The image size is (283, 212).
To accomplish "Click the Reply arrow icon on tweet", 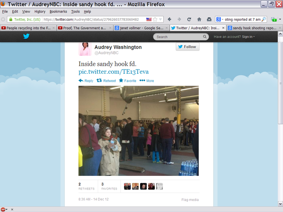I will tap(81, 80).
